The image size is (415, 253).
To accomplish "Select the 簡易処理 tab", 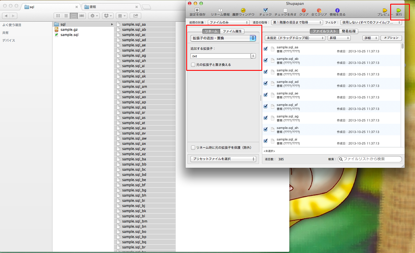I will coord(348,31).
